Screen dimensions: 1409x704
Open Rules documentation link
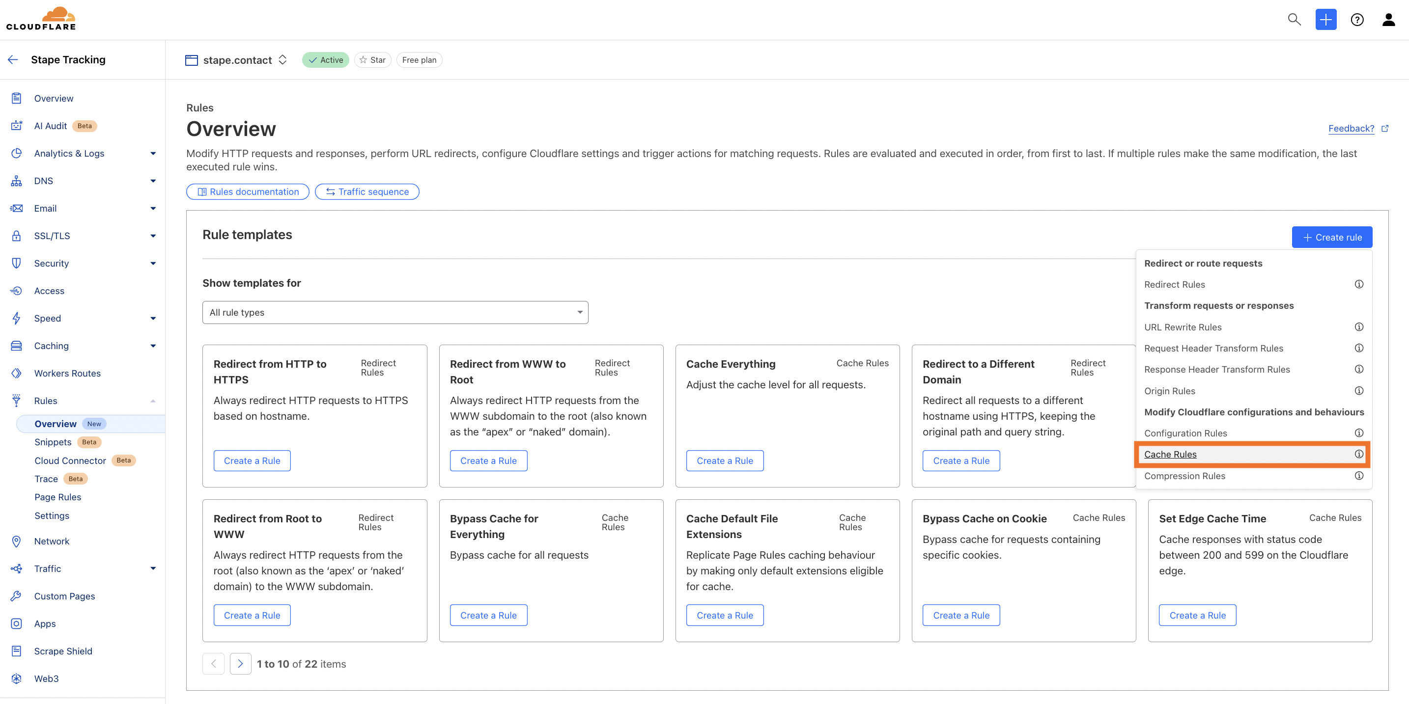(248, 192)
